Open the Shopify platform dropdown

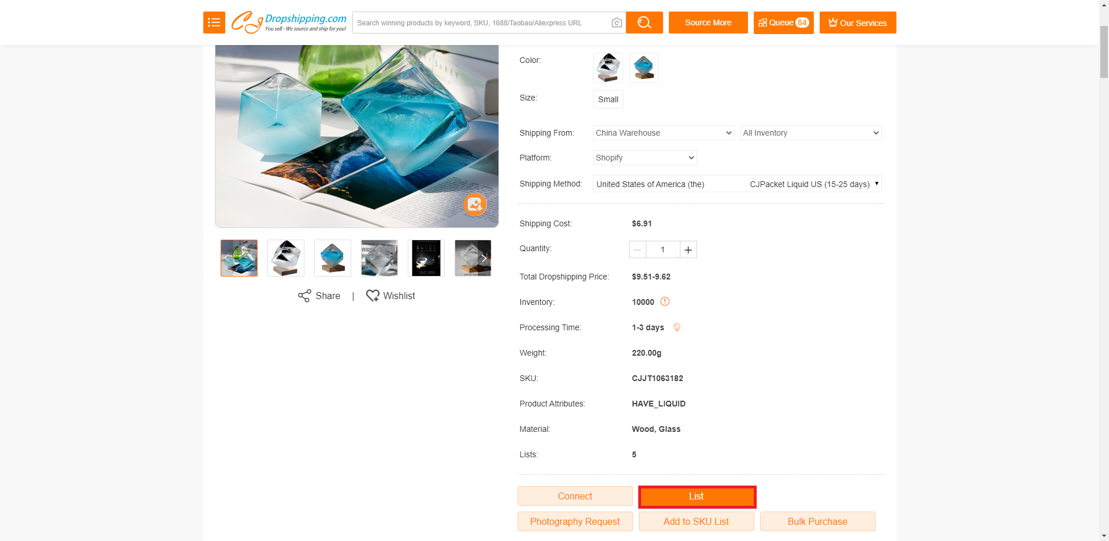[x=645, y=158]
